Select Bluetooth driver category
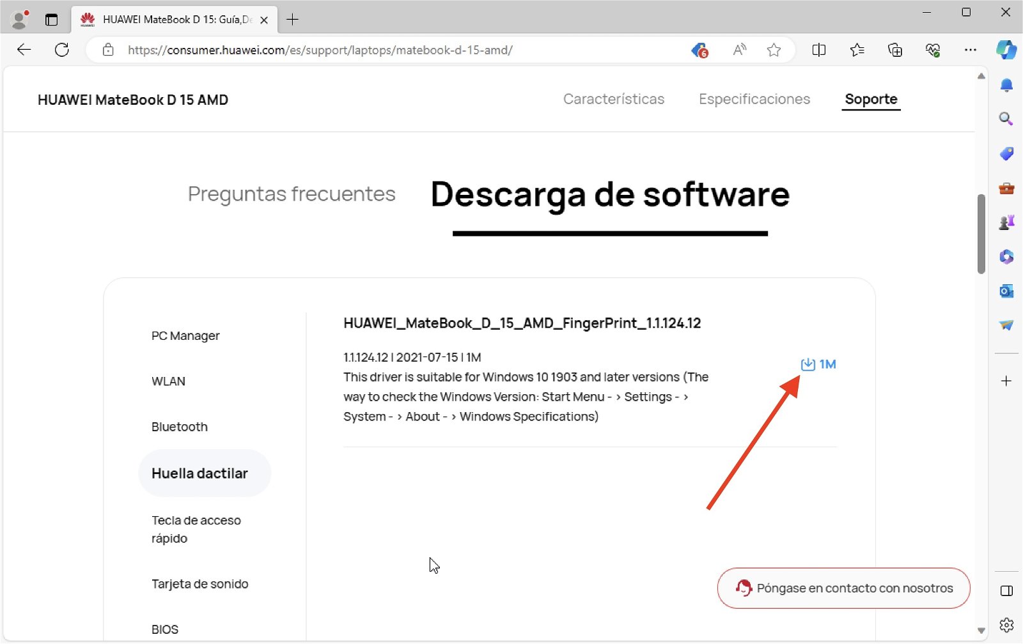The height and width of the screenshot is (644, 1023). (x=180, y=427)
